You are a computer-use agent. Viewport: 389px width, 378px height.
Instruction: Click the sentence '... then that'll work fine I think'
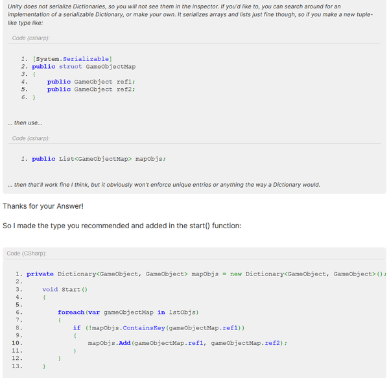tap(164, 185)
